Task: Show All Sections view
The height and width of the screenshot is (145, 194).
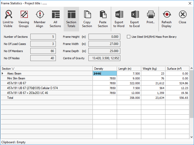Action: coord(55,18)
